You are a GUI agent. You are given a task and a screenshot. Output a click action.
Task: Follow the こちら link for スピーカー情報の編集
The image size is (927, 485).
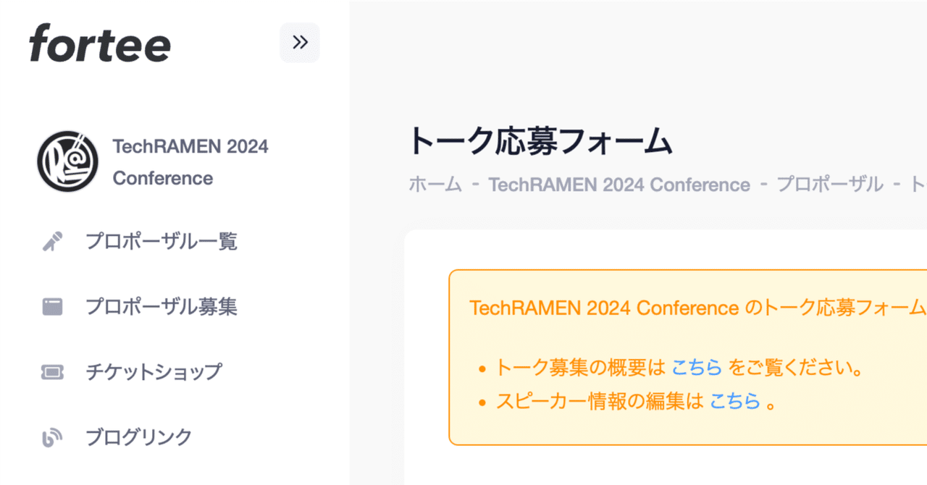pyautogui.click(x=734, y=401)
